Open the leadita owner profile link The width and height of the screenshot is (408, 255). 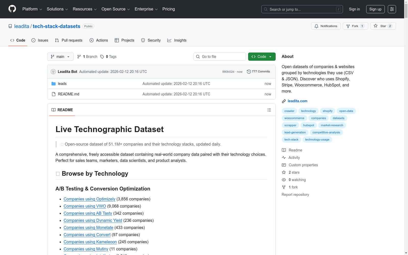point(22,26)
